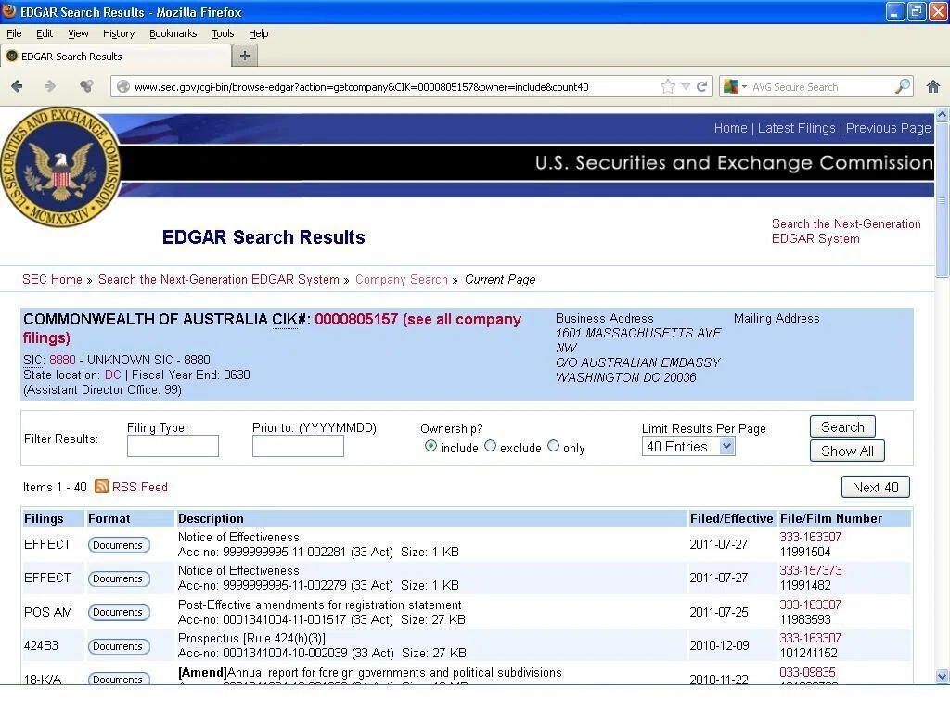Click the search magnifier in AVG search box
The width and height of the screenshot is (950, 712).
click(x=902, y=86)
